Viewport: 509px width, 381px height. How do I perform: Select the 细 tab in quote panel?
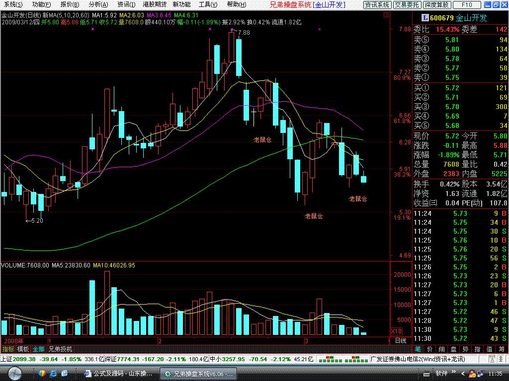click(x=442, y=349)
